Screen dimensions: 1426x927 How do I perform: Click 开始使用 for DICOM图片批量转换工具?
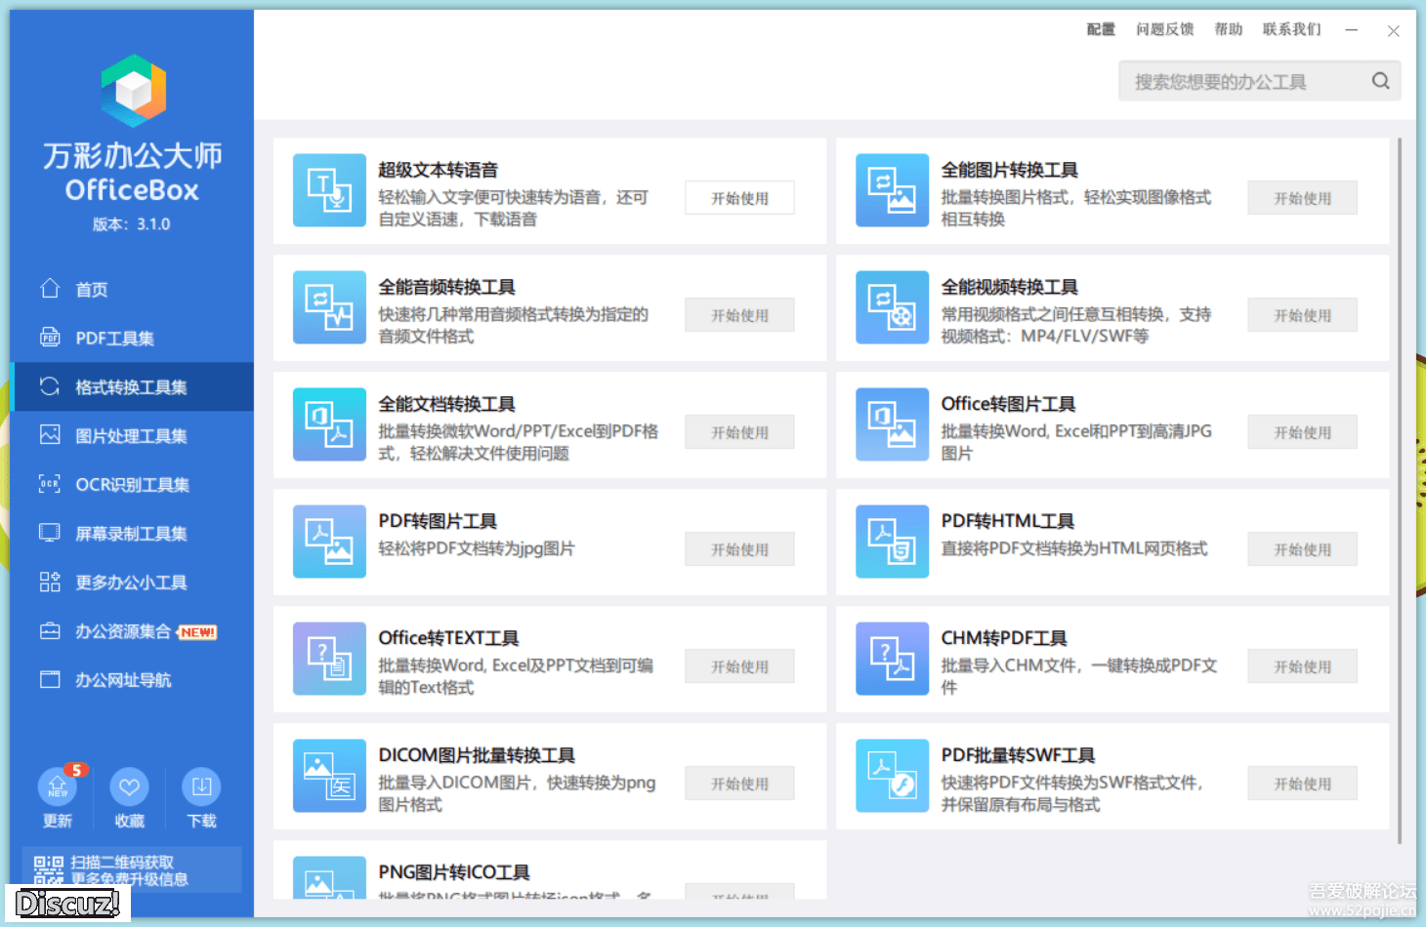pos(739,784)
